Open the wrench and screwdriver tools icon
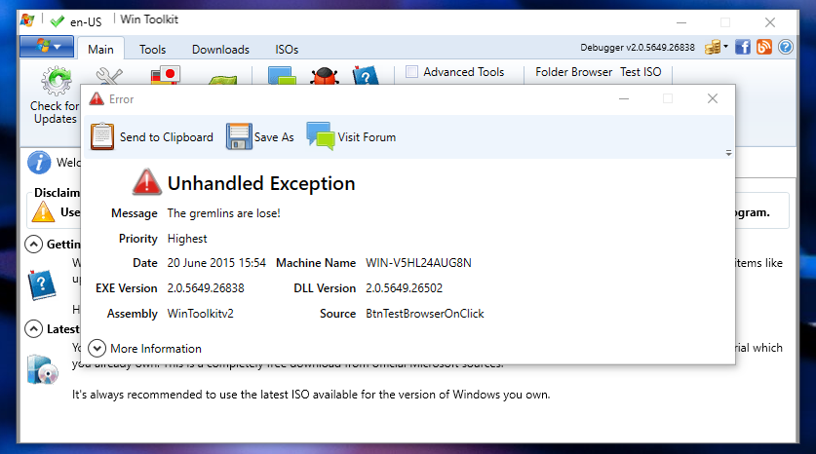Viewport: 816px width, 454px height. (109, 76)
